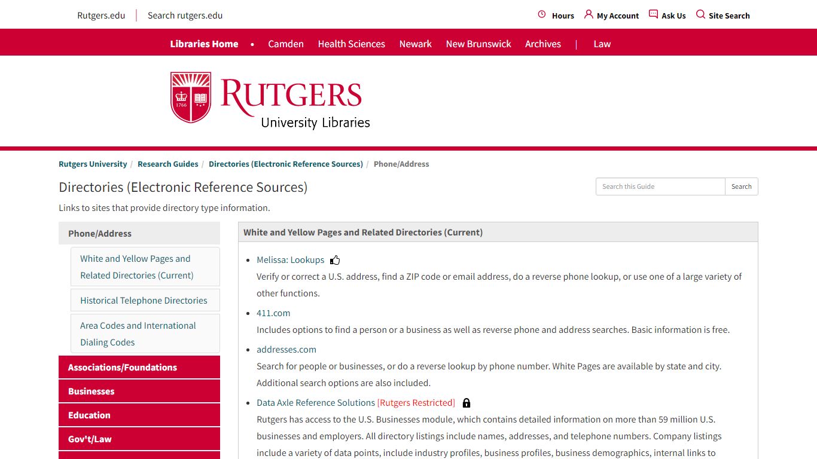Open My Account
The width and height of the screenshot is (817, 459).
[x=618, y=16]
